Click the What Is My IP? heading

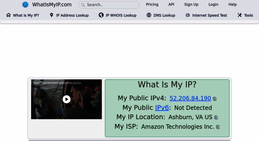pos(167,84)
